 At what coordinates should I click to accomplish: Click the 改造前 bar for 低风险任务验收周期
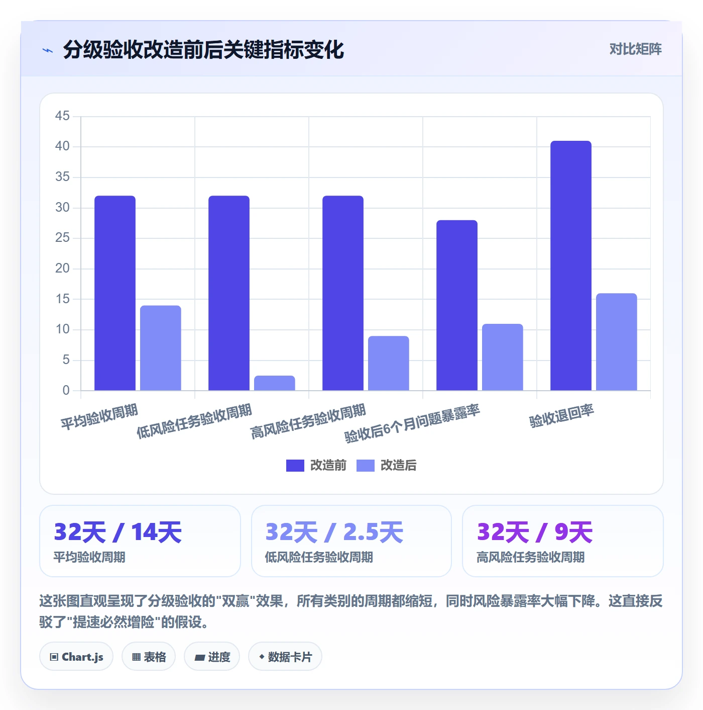[229, 293]
